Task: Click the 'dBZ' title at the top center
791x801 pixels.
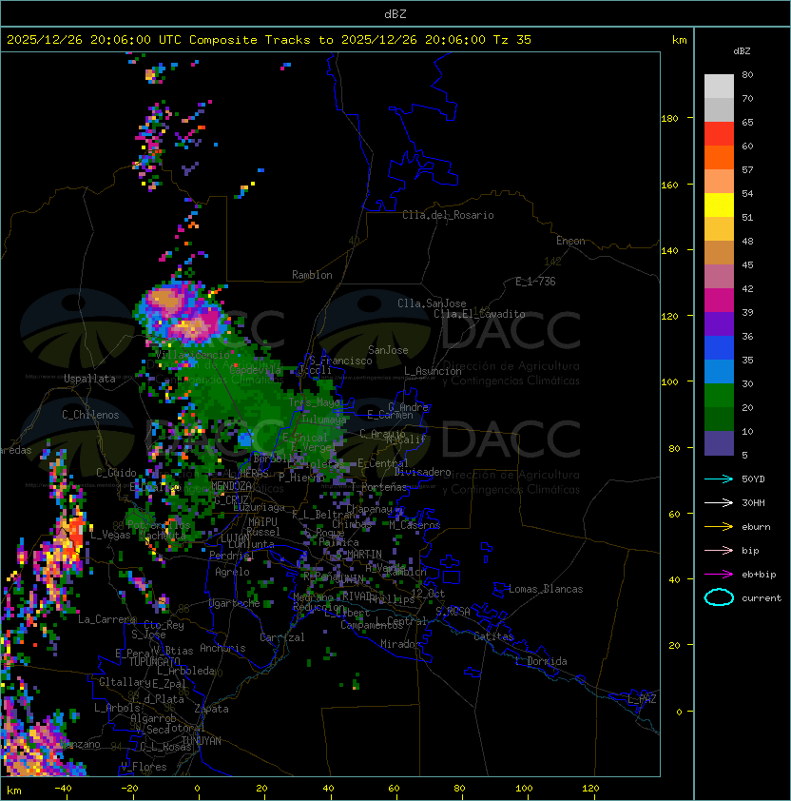Action: pos(395,13)
